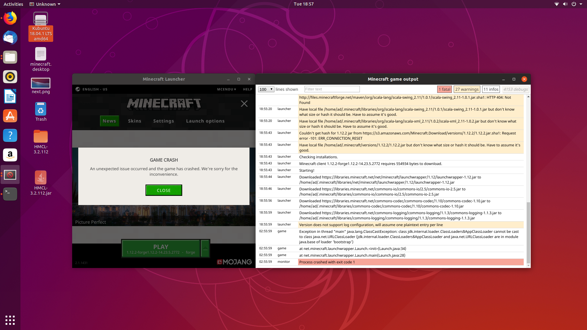The height and width of the screenshot is (330, 587).
Task: Click the Mojang logo in the launcher
Action: pyautogui.click(x=234, y=262)
